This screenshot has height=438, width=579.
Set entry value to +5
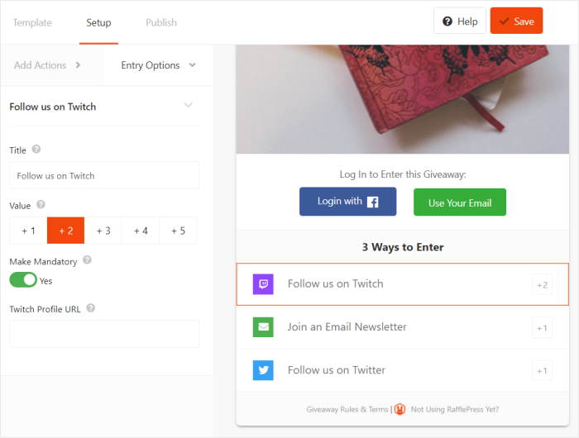(178, 231)
